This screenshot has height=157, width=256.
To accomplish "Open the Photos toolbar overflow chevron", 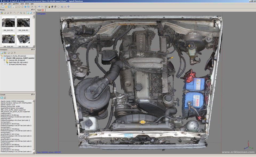I will [x=34, y=12].
